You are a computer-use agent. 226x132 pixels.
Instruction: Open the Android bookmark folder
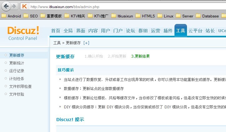(x=11, y=16)
